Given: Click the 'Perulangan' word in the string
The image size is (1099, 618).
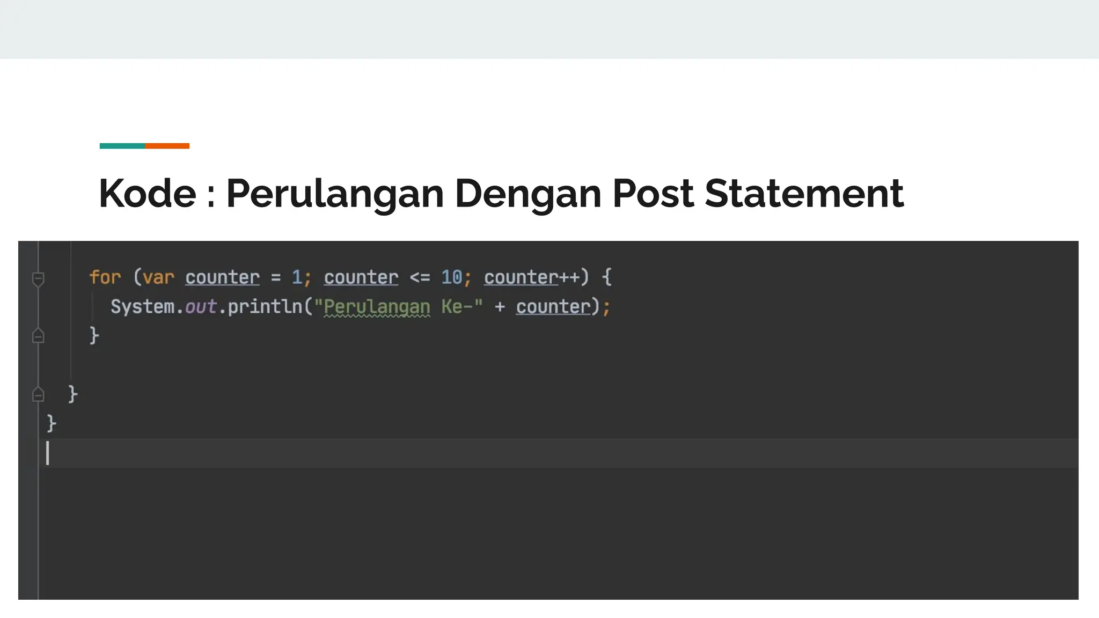Looking at the screenshot, I should click(x=377, y=307).
